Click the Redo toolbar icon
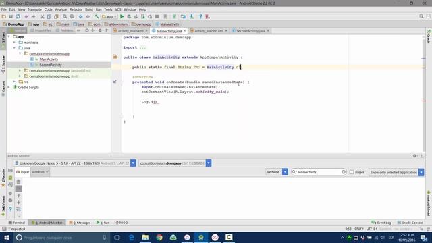This screenshot has height=243, width=432. point(33,16)
